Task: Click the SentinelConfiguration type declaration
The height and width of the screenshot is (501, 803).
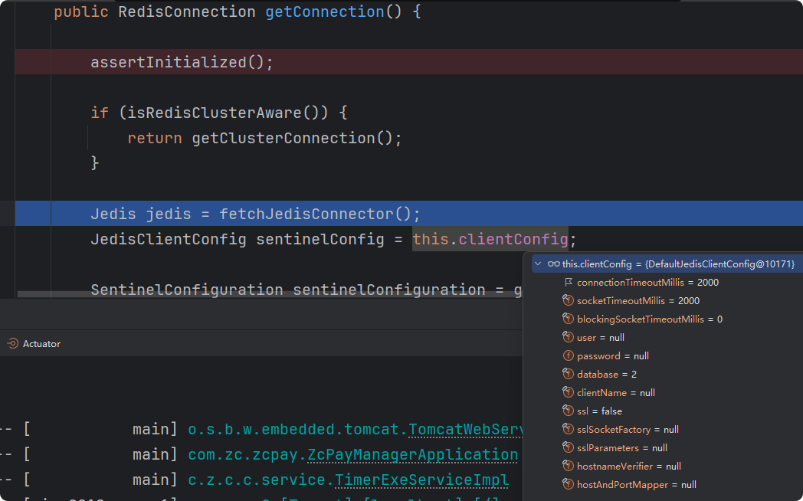Action: [187, 290]
